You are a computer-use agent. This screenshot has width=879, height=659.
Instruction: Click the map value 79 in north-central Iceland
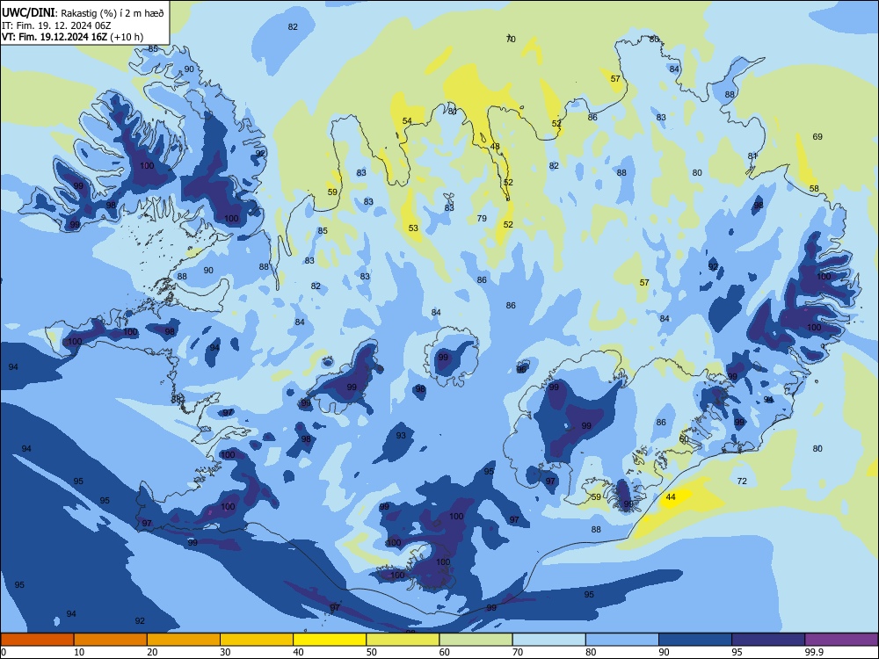[x=482, y=218]
